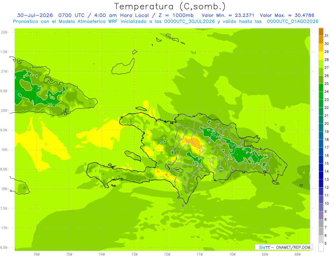Click the 0000UTC_01AGO2026 forecast end text
This screenshot has height=258, width=334.
(293, 21)
